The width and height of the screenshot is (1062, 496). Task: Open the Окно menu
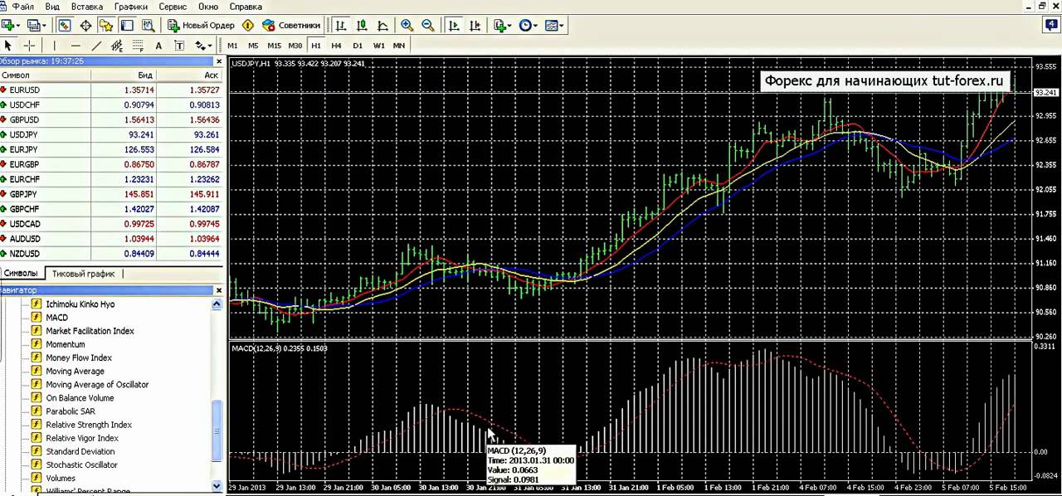[208, 6]
